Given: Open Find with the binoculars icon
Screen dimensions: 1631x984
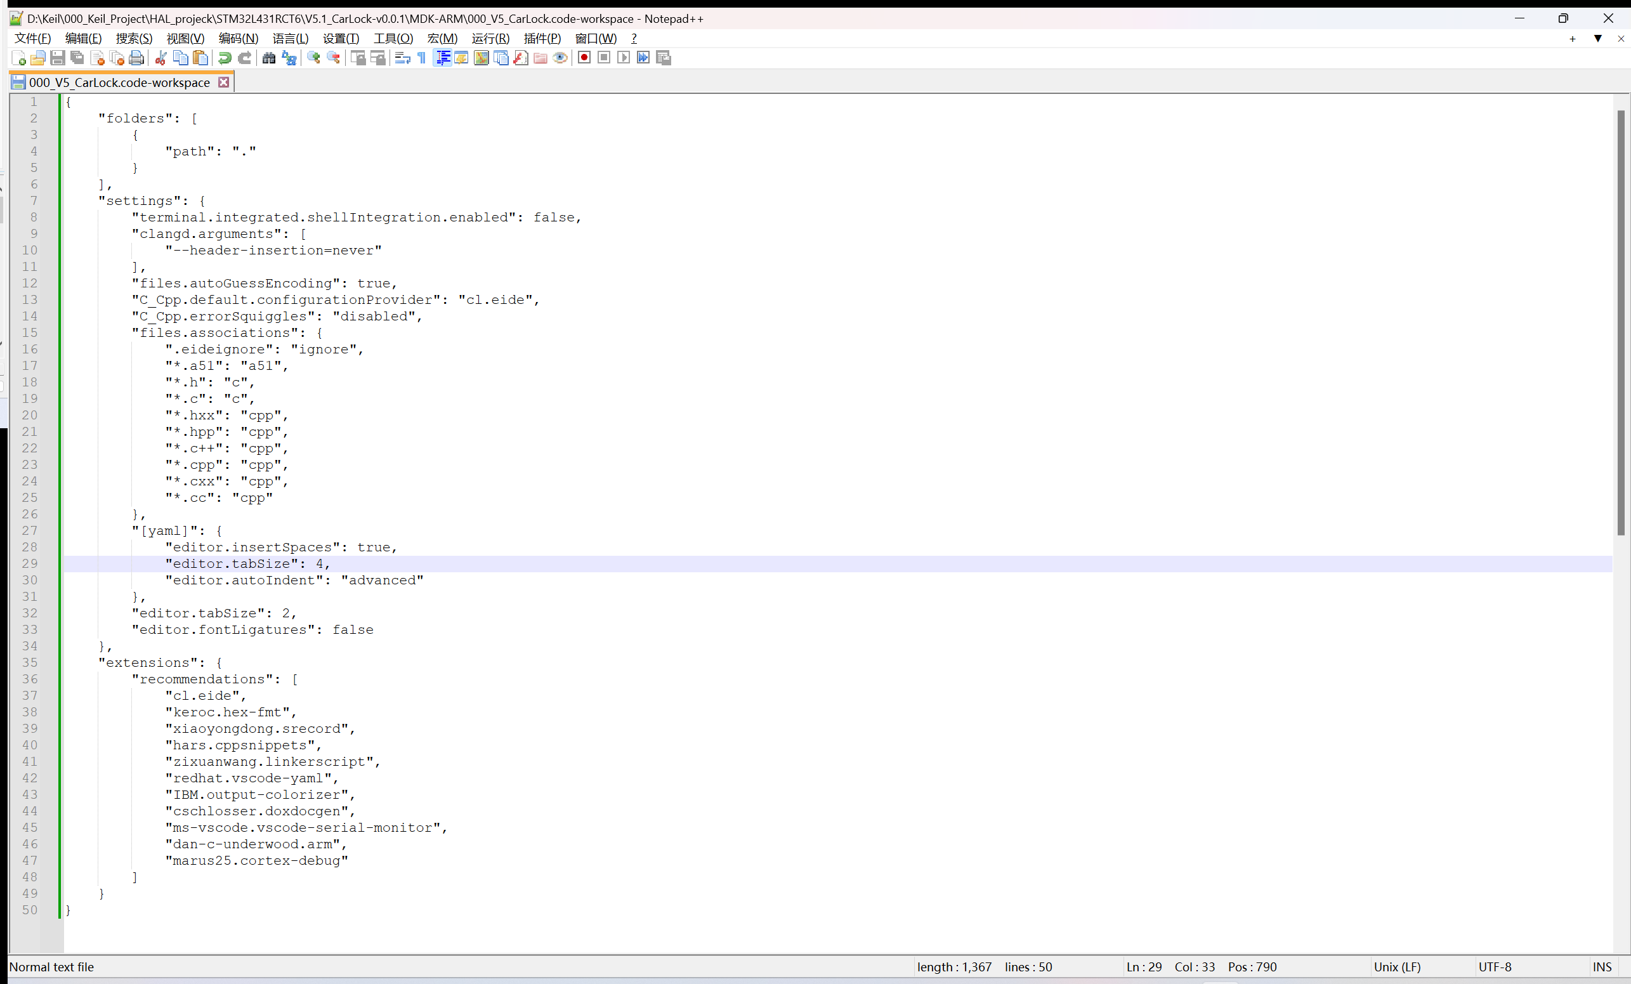Looking at the screenshot, I should pyautogui.click(x=269, y=58).
